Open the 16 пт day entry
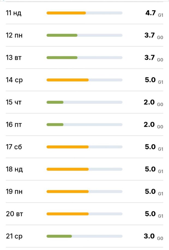 coord(14,125)
